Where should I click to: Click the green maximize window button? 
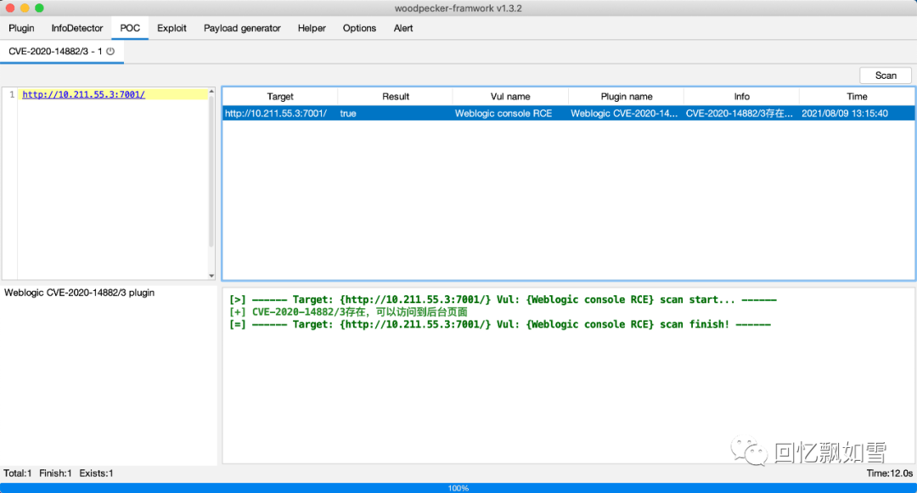point(39,8)
